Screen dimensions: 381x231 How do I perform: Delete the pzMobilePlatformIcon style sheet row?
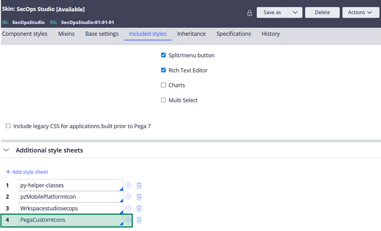tap(139, 197)
